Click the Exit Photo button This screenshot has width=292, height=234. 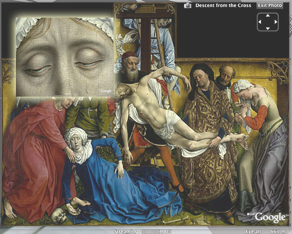pos(270,5)
